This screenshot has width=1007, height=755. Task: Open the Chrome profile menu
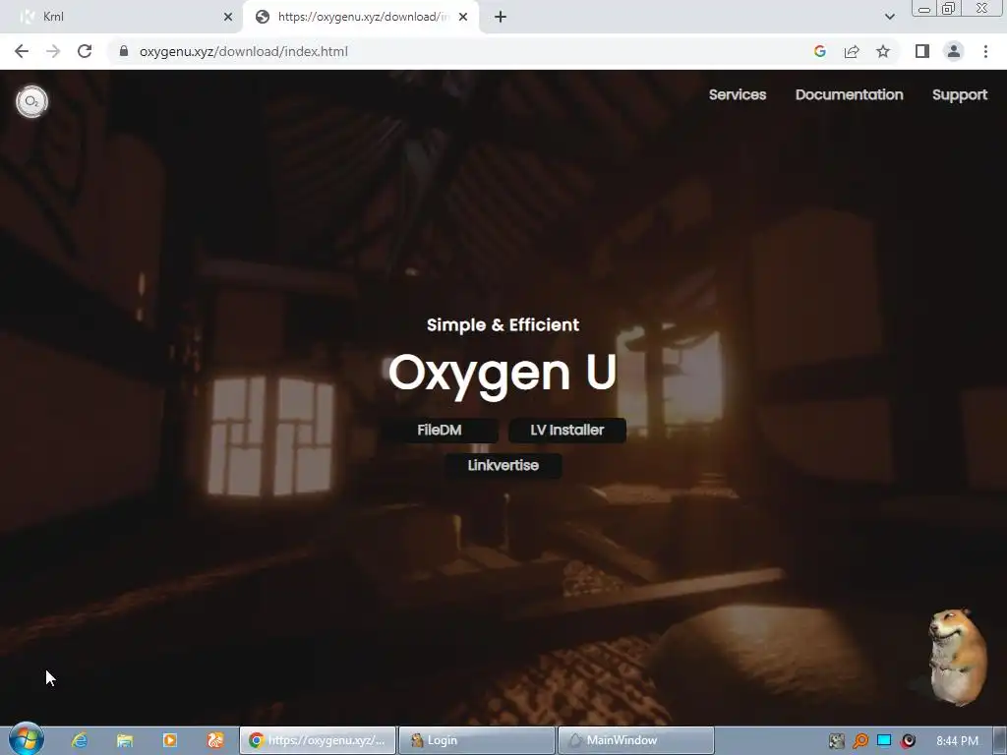954,51
